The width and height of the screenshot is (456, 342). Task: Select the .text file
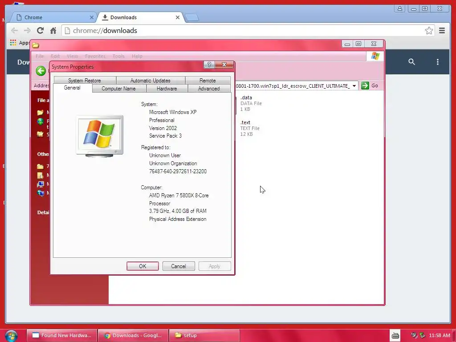(250, 128)
